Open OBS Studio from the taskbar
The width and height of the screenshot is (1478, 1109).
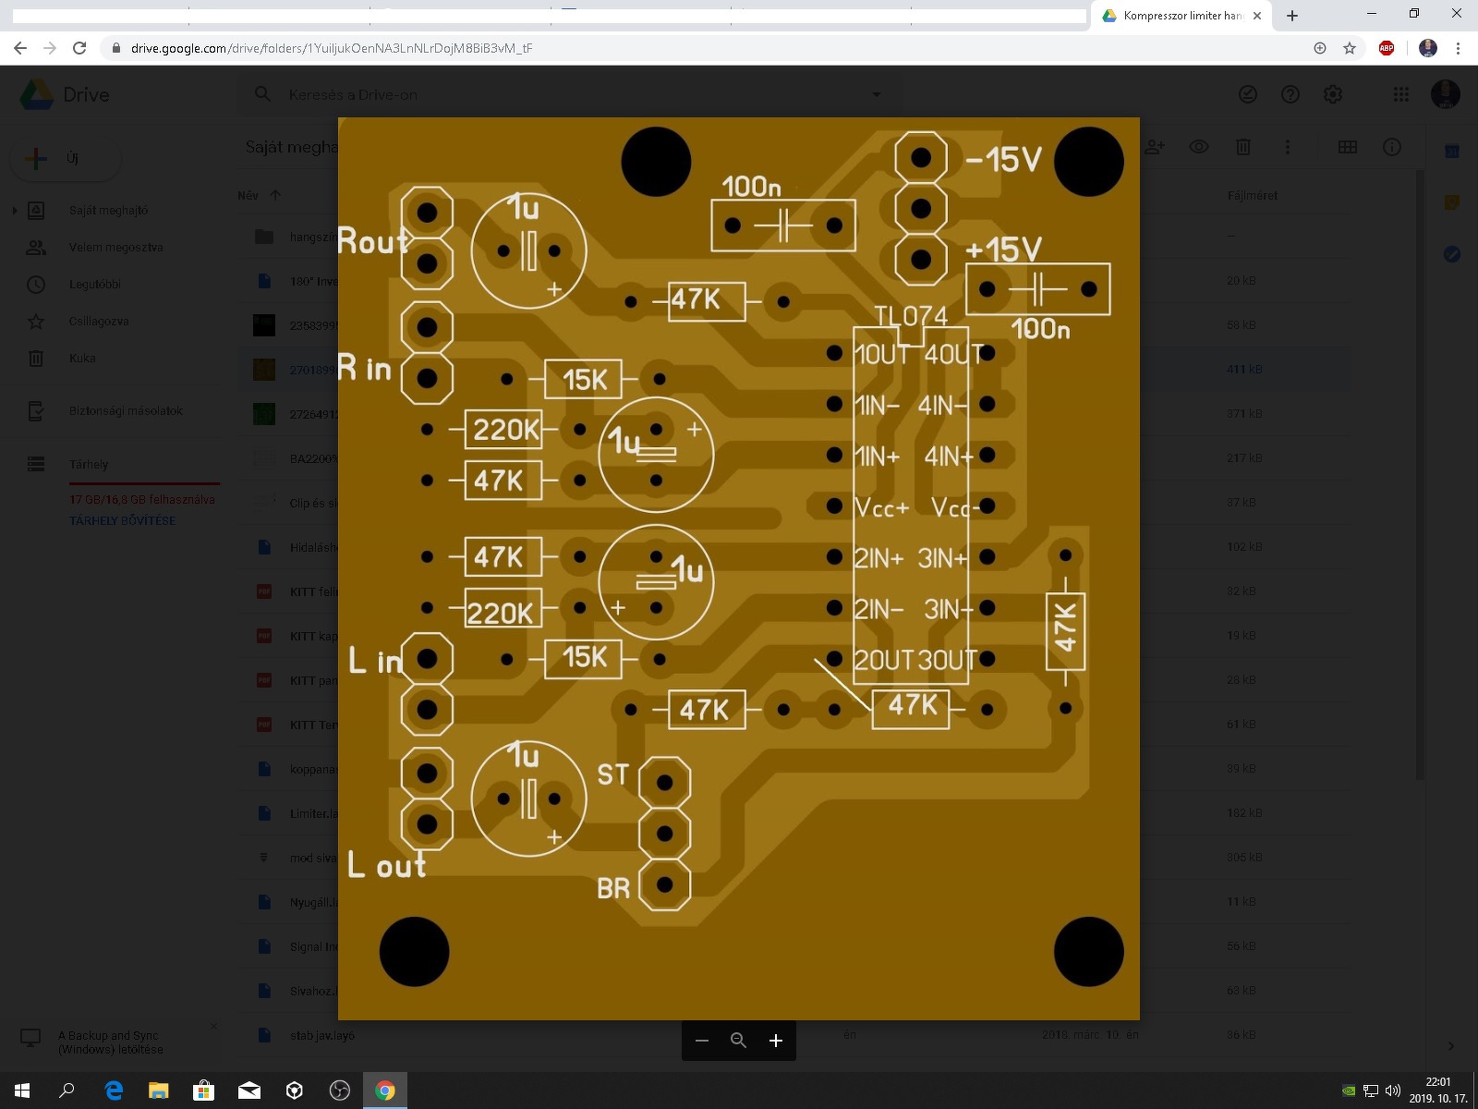(340, 1091)
